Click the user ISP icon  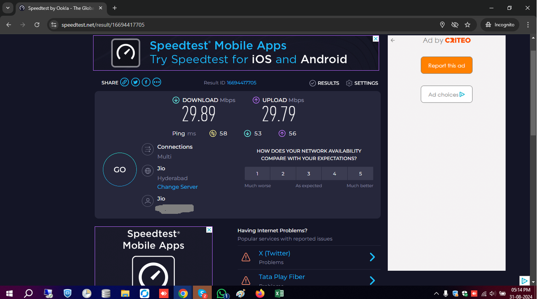(147, 201)
